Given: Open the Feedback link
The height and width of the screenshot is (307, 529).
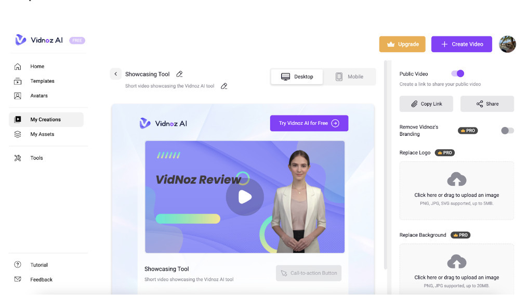Looking at the screenshot, I should [x=41, y=279].
